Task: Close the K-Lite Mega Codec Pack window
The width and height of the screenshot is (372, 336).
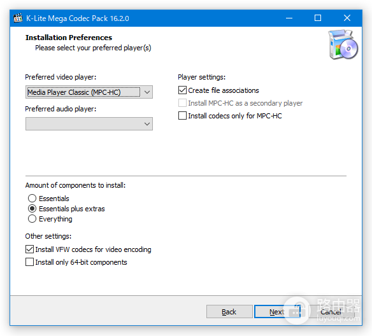Action: tap(347, 18)
